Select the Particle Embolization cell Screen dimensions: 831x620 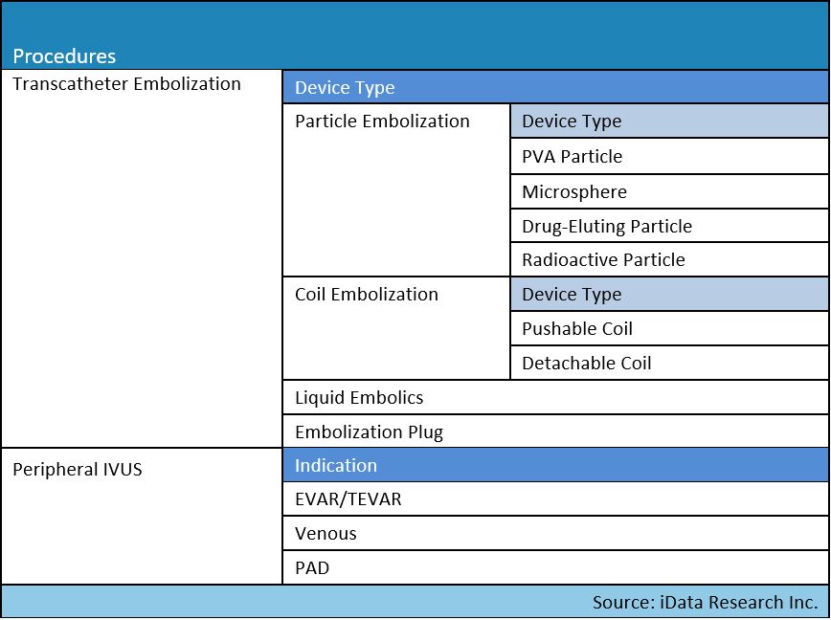coord(396,190)
